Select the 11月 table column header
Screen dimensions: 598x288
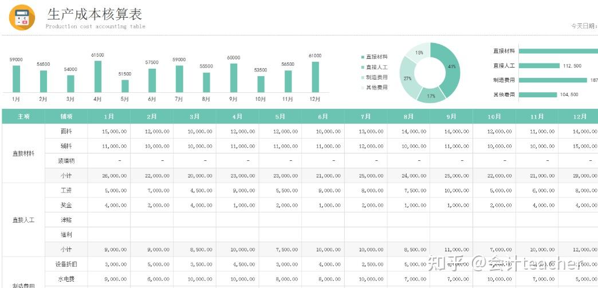tap(537, 116)
